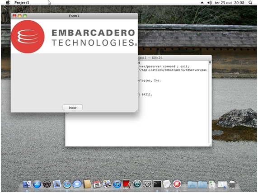Click the date and time 'ter 25 out 20:08'
Image resolution: width=258 pixels, height=193 pixels.
tap(230, 3)
